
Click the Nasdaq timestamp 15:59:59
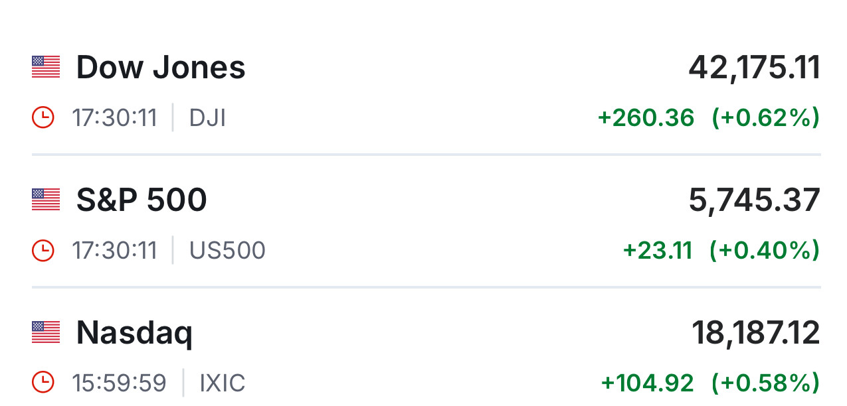pos(120,383)
